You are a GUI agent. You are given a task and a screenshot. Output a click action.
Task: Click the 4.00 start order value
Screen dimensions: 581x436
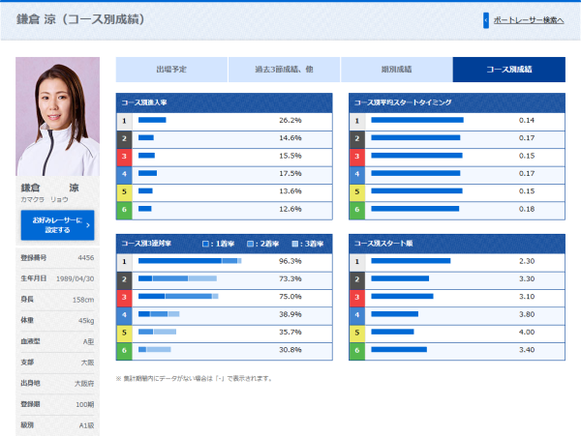click(x=527, y=333)
